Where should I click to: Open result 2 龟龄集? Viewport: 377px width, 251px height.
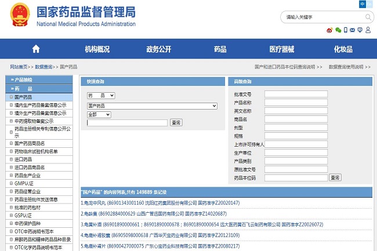154,214
